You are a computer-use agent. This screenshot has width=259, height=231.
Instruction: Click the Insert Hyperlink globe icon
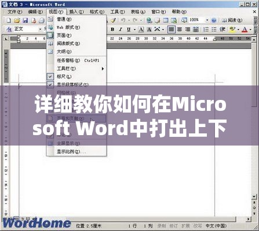click(149, 20)
